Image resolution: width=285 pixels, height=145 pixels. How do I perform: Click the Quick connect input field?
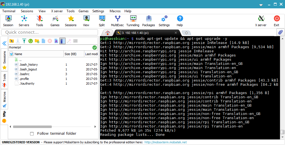(50, 32)
